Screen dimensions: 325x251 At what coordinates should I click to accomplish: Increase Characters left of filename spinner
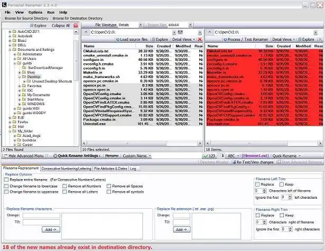pyautogui.click(x=264, y=190)
